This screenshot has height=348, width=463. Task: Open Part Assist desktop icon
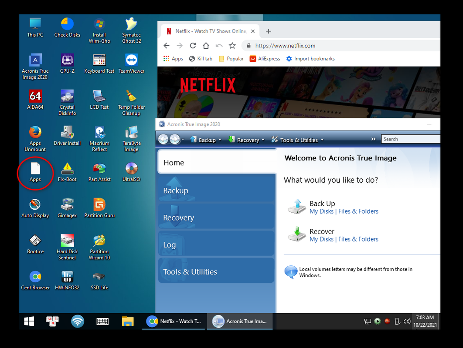tap(99, 172)
